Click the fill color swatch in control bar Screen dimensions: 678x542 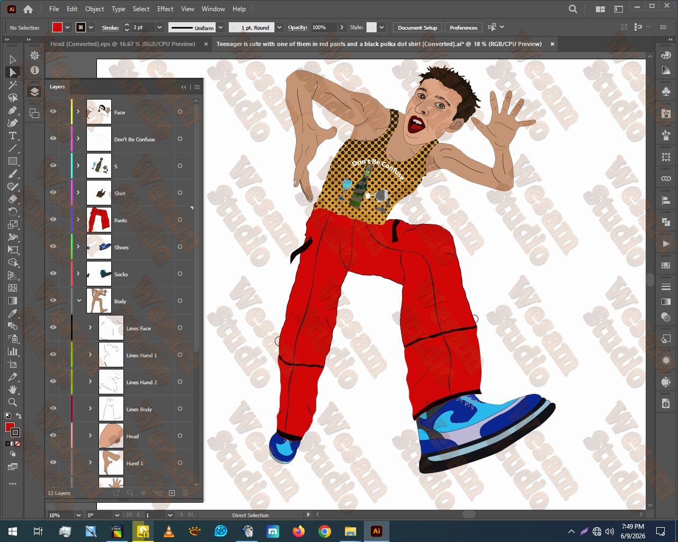(x=57, y=28)
